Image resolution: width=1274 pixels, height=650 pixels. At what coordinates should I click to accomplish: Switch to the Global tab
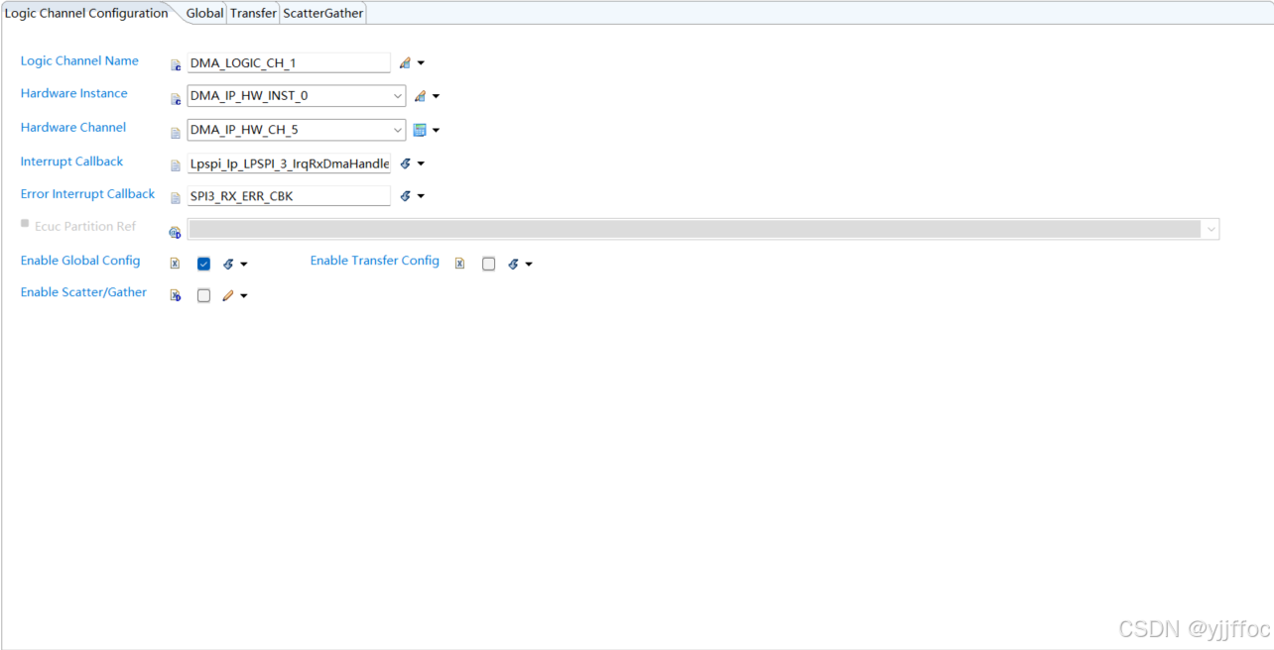click(204, 13)
